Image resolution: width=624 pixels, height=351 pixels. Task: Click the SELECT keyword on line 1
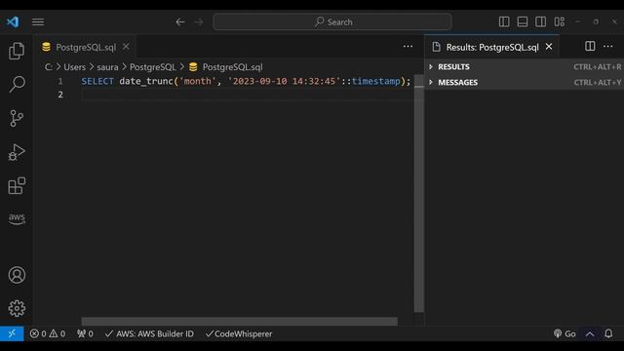click(x=97, y=81)
